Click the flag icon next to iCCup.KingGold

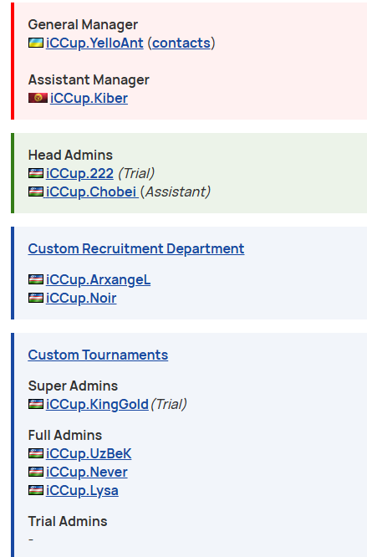pyautogui.click(x=36, y=404)
